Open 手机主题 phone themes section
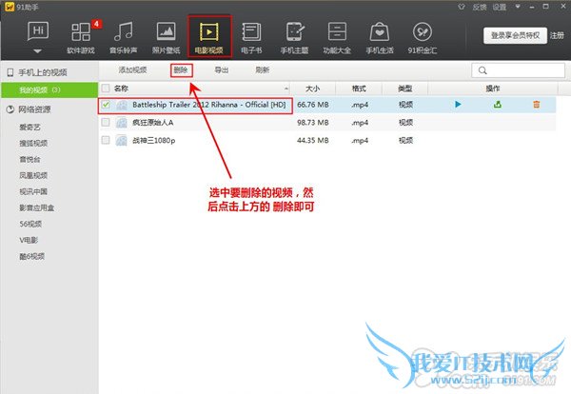This screenshot has height=394, width=571. 294,37
